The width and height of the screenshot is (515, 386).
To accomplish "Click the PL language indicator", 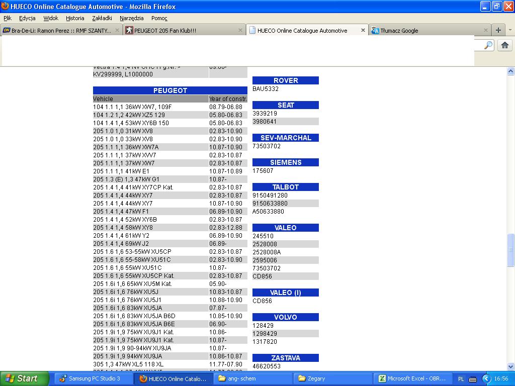I will click(x=461, y=378).
